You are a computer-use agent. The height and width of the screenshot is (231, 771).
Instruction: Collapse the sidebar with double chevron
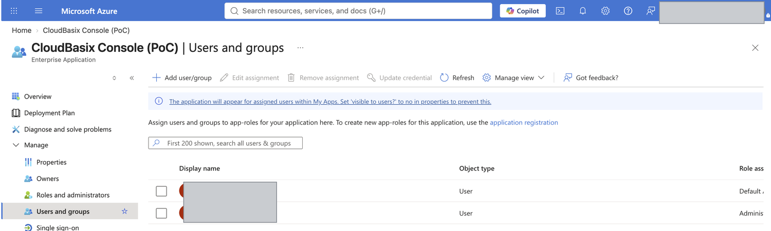click(132, 78)
